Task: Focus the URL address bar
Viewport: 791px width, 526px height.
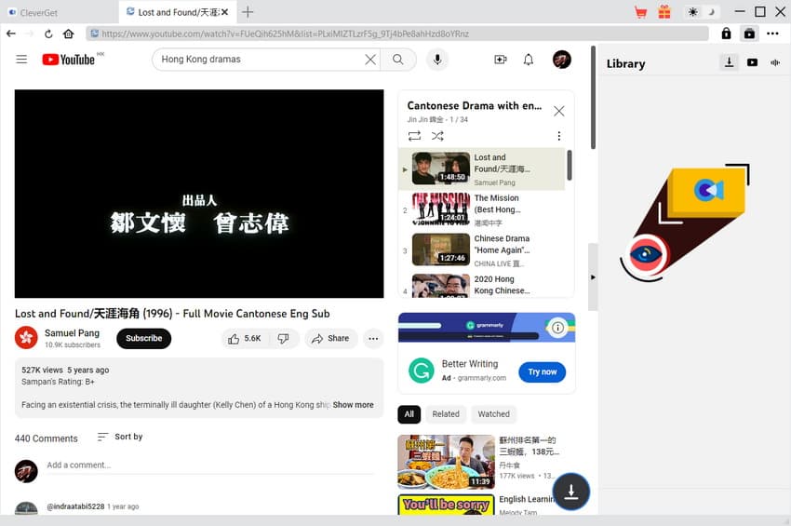Action: point(397,34)
